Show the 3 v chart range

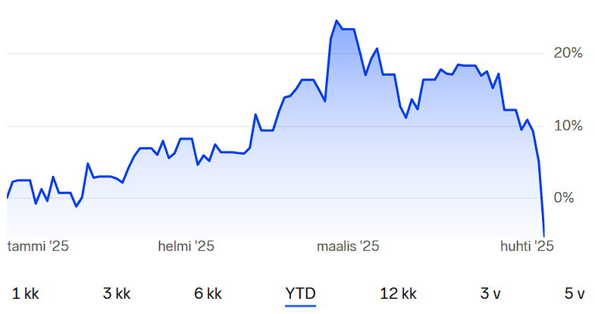490,294
